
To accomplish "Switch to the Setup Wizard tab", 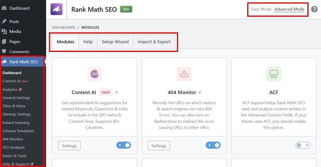I will pyautogui.click(x=115, y=42).
